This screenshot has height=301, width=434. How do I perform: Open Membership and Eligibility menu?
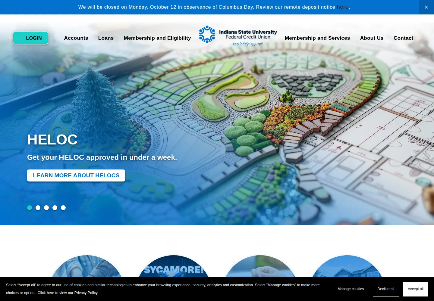[157, 38]
